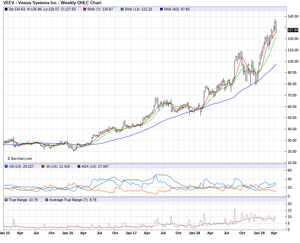Click the green SMA (13) legend swatch

coord(122,9)
